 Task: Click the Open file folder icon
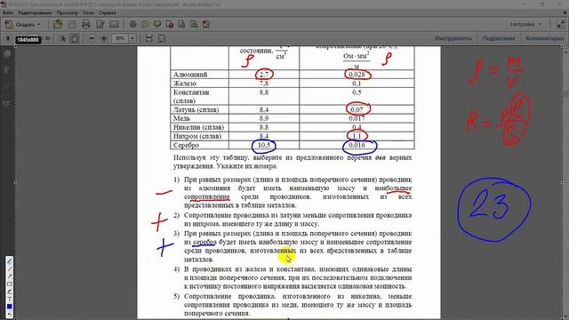58,24
